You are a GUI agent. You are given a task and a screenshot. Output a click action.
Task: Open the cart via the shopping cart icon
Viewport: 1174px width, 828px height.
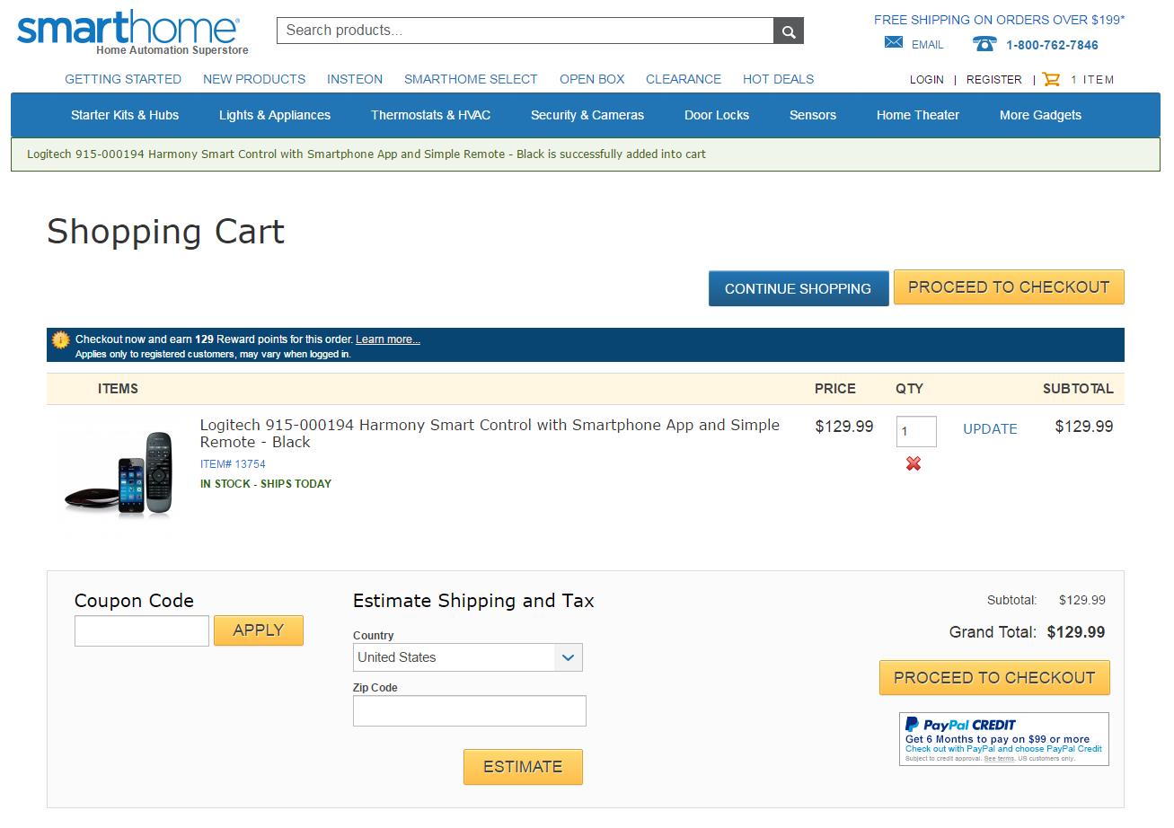pyautogui.click(x=1049, y=79)
